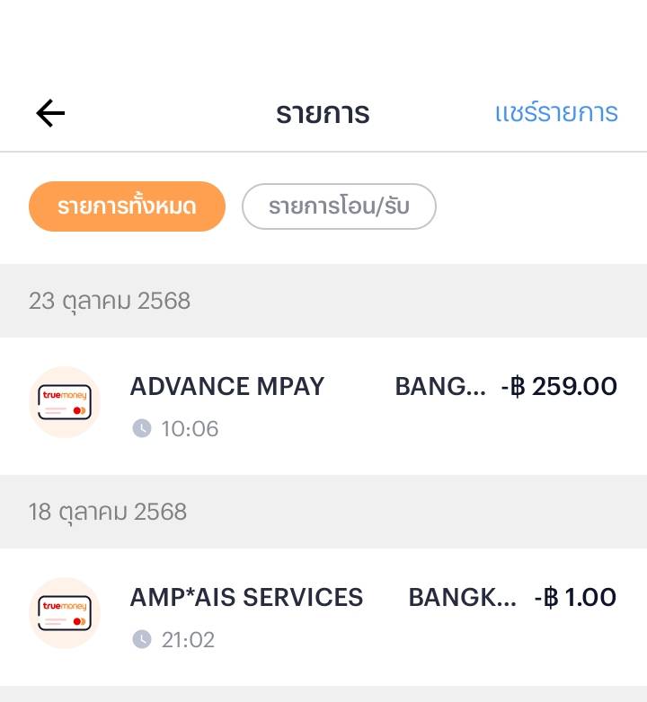Select the รายการทั้งหมด filter tab
Image resolution: width=647 pixels, height=702 pixels.
(127, 206)
